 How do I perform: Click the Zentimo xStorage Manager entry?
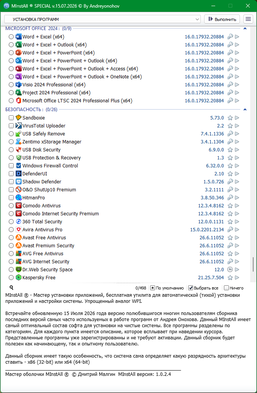pos(52,142)
